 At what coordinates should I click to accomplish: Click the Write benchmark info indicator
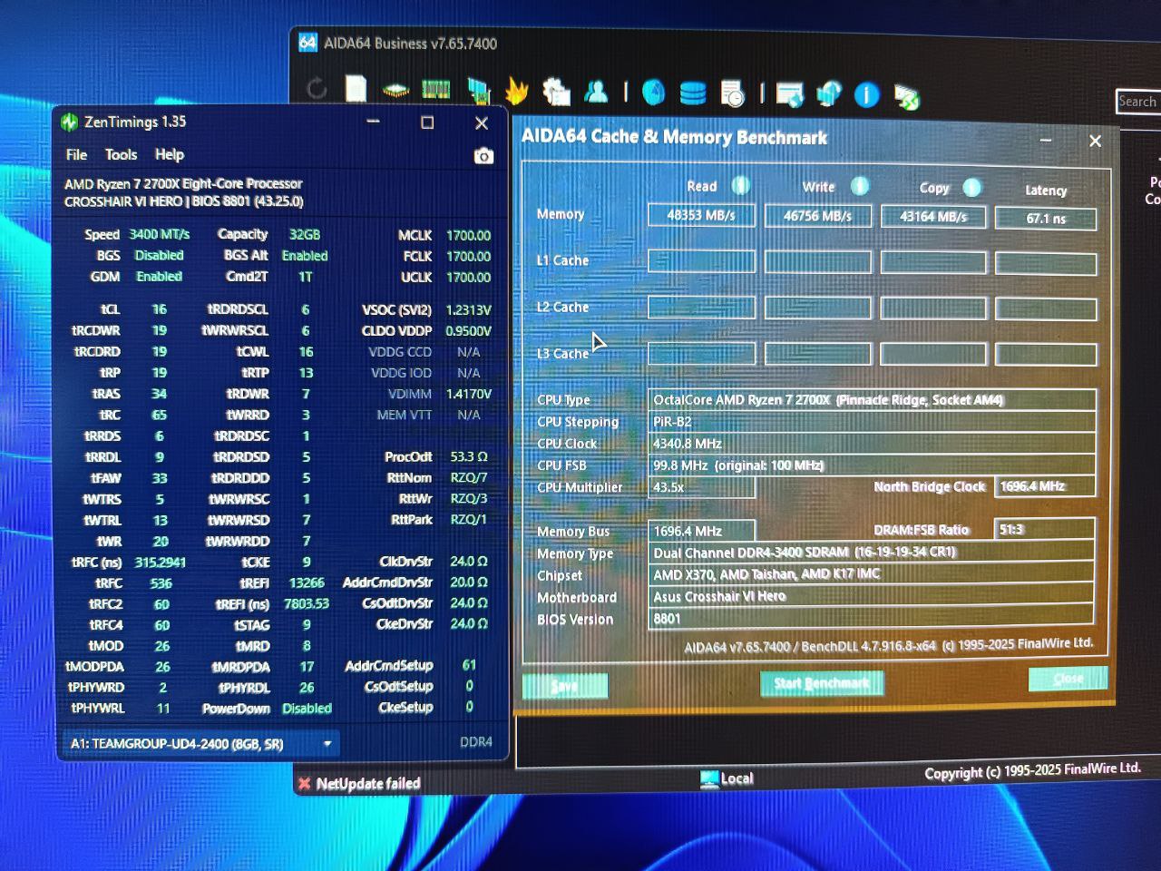point(859,186)
